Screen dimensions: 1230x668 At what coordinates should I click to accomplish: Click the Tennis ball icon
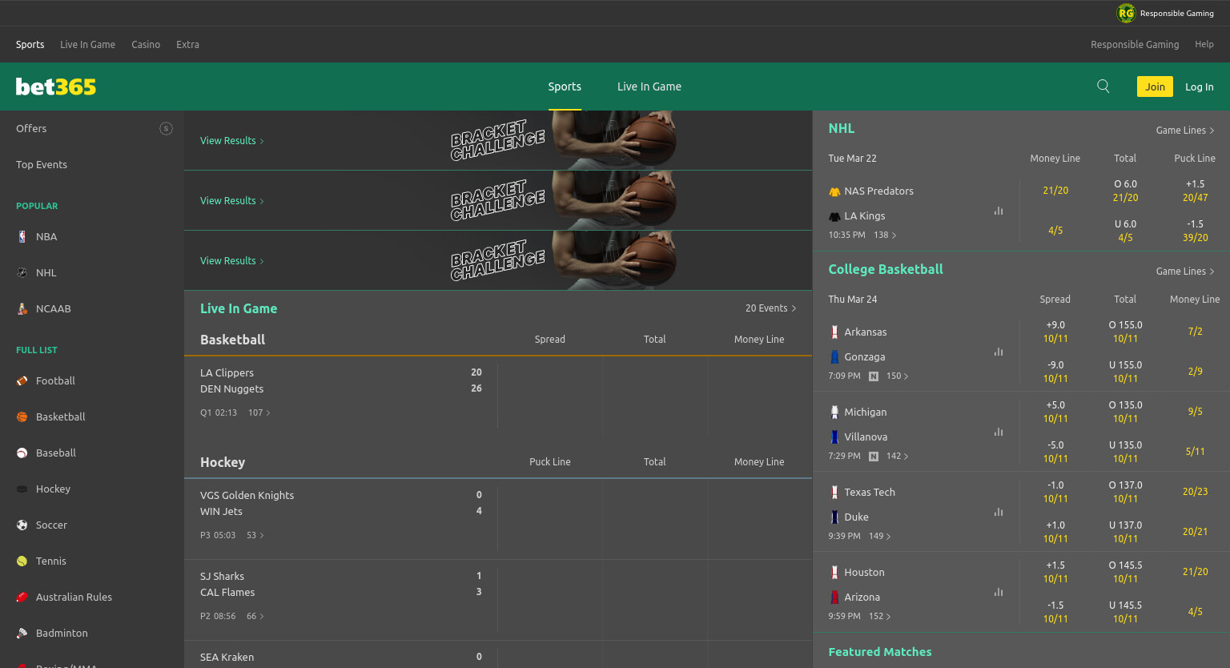22,561
